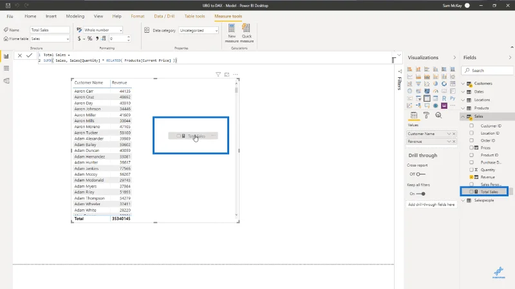Open the Insert ribbon tab

click(51, 16)
